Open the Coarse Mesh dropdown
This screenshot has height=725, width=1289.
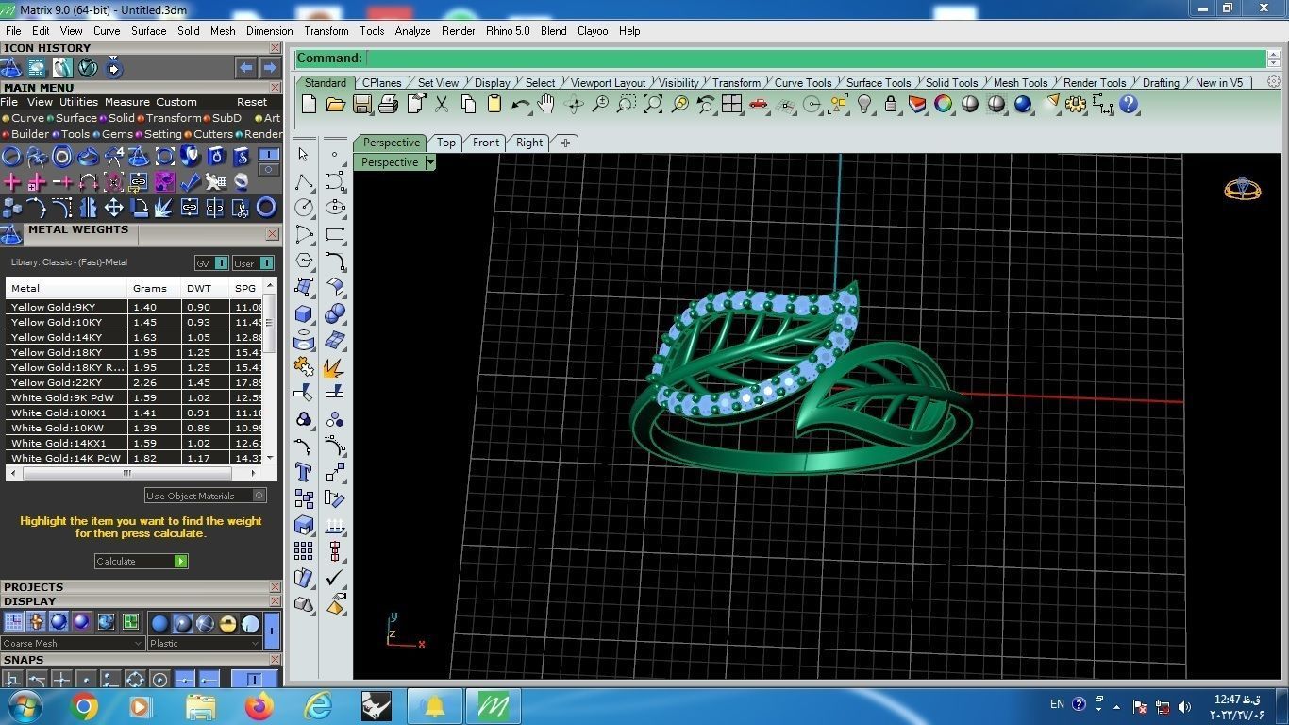tap(74, 644)
